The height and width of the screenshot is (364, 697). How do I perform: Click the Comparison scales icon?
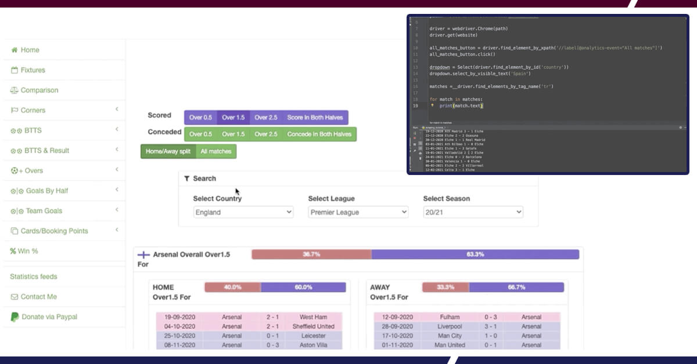(15, 90)
